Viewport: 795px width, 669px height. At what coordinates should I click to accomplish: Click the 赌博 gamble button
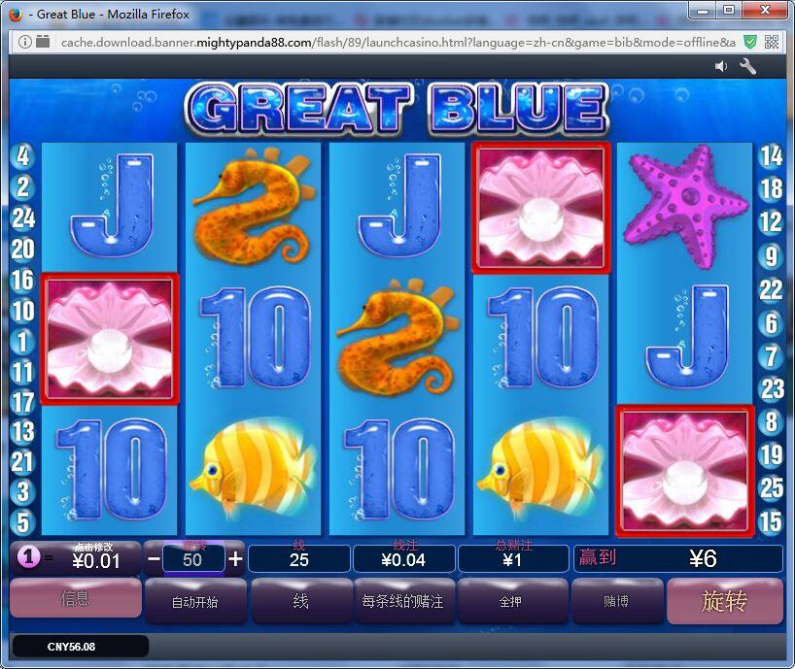click(616, 601)
